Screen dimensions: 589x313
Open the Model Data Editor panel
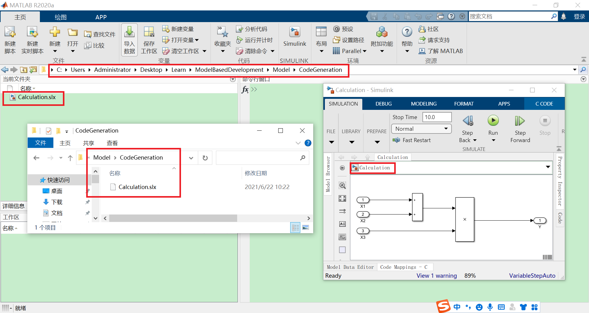[x=350, y=267]
